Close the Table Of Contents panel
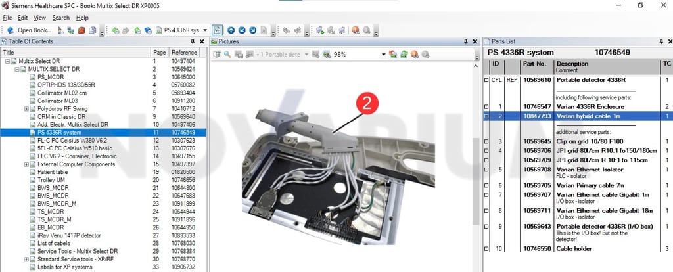Viewport: 673px width, 272px height. tap(202, 41)
